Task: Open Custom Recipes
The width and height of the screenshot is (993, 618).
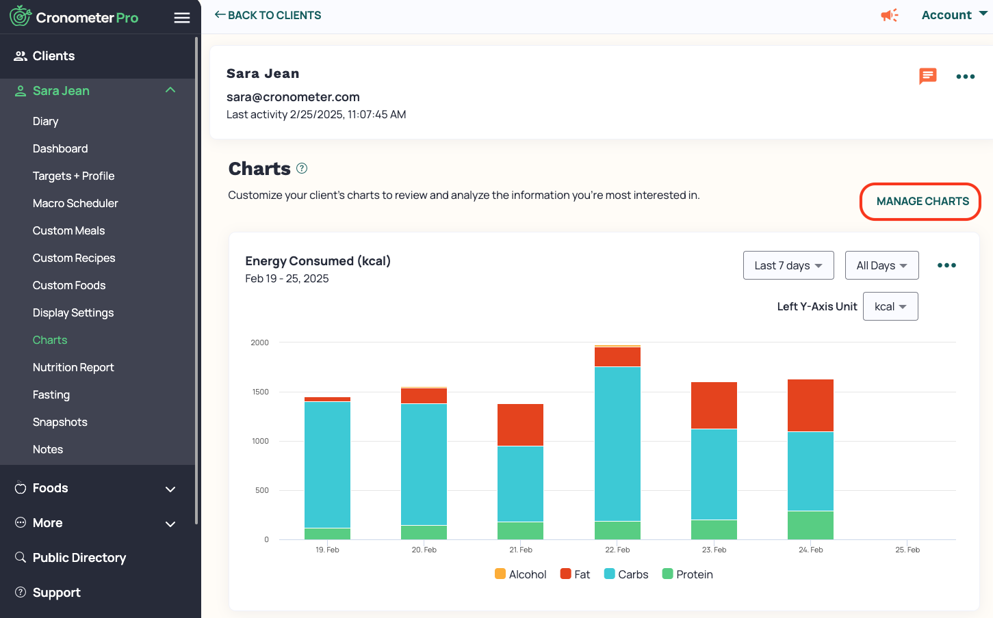Action: click(x=74, y=258)
